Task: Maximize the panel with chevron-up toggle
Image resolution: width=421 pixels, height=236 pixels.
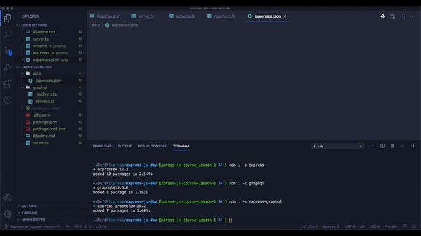Action: (x=403, y=146)
